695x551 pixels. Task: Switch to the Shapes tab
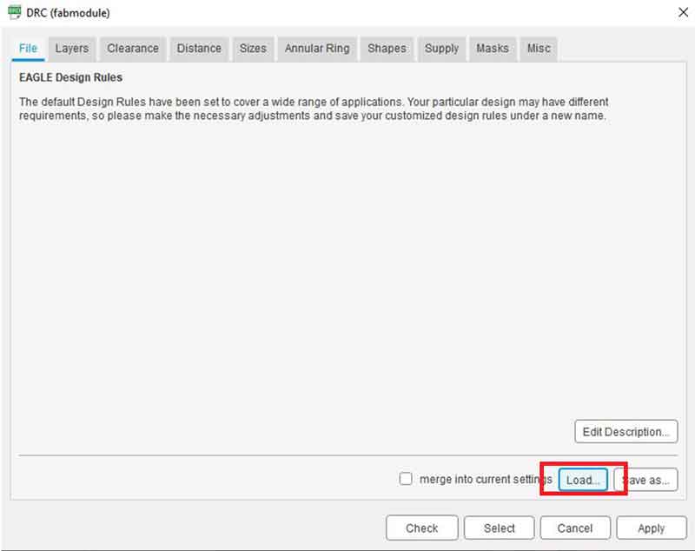point(387,49)
